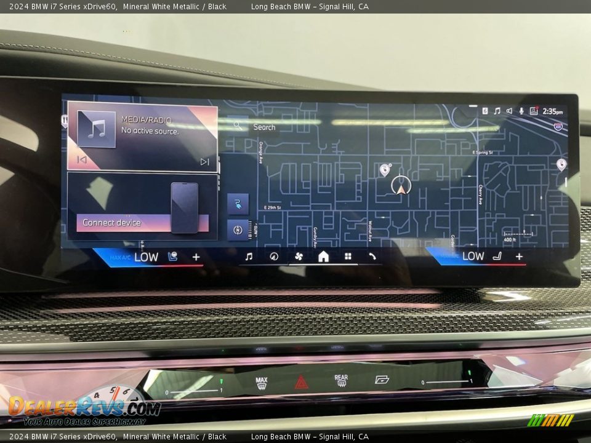Adjust left vent airflow slider
Screen dimensions: 591x443
[194, 391]
